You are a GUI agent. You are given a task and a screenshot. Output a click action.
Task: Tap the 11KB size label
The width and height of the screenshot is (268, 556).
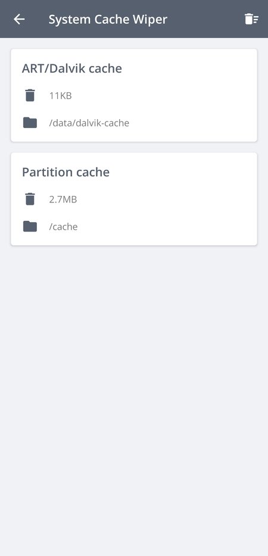coord(60,96)
